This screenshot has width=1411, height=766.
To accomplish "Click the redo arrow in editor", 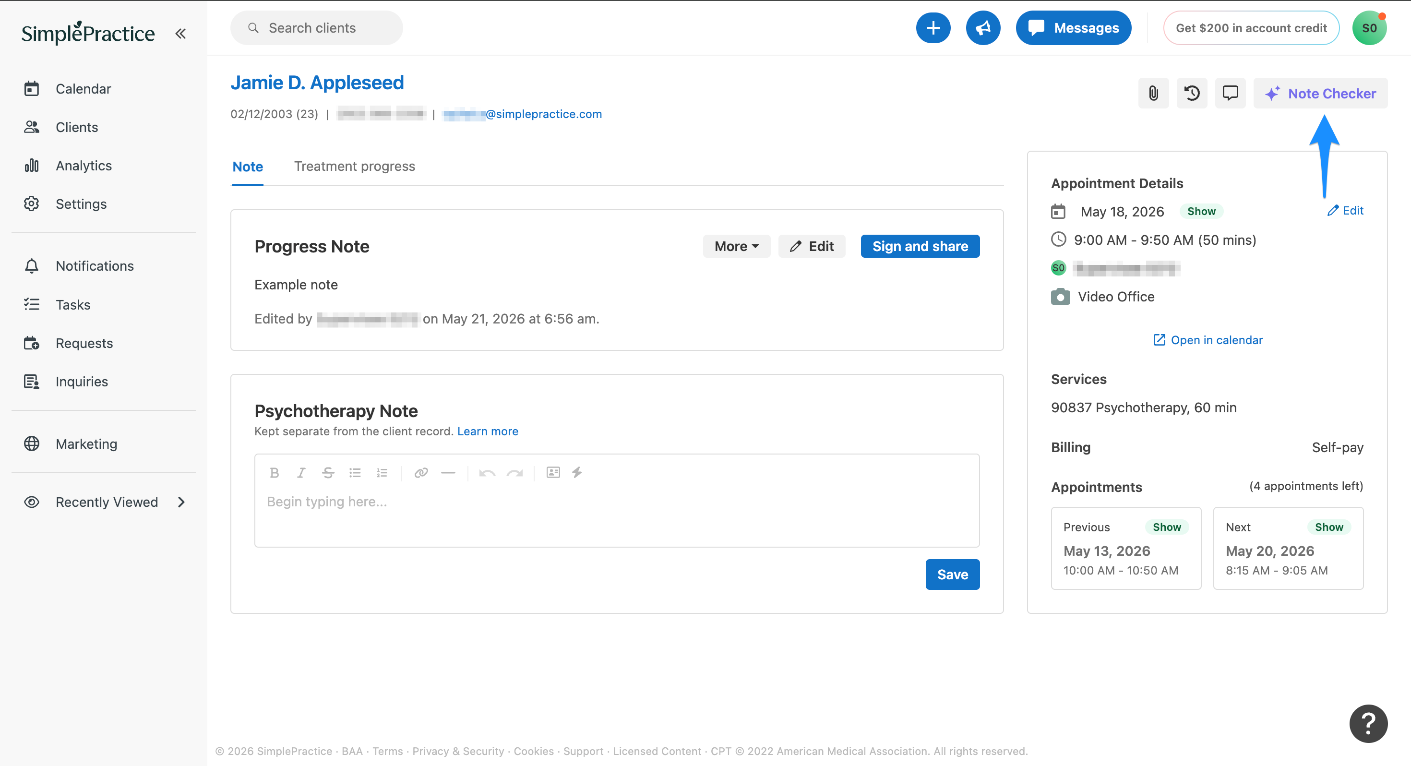I will click(514, 472).
